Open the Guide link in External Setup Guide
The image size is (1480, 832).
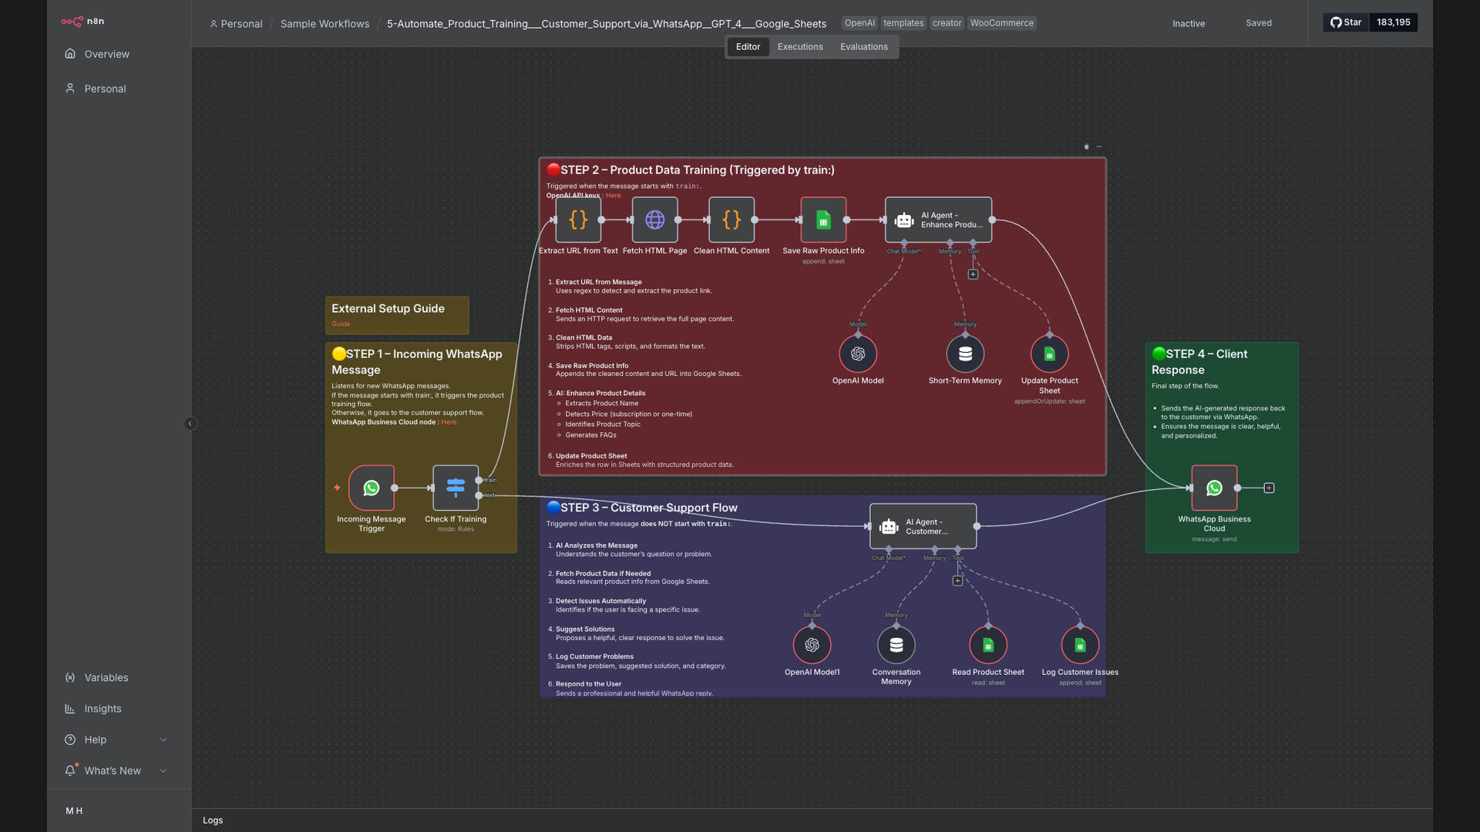[x=341, y=324]
